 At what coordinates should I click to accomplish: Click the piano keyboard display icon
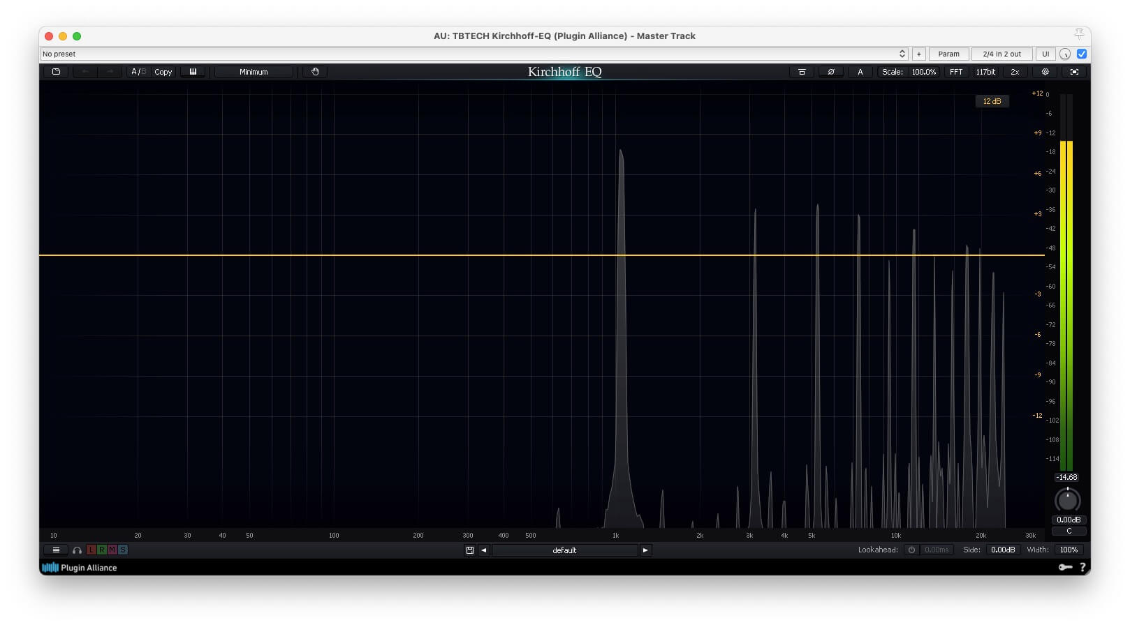point(193,72)
